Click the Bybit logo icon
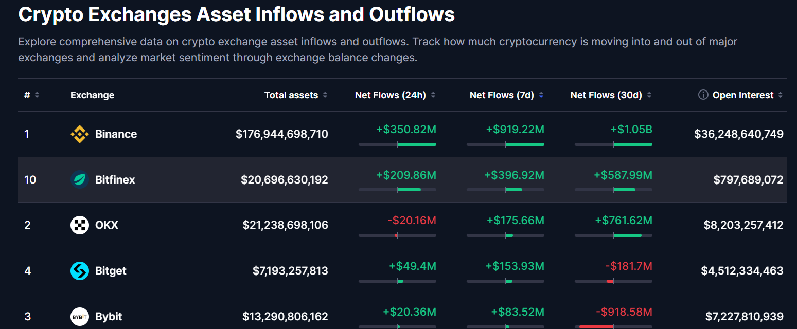797x329 pixels. pos(80,316)
